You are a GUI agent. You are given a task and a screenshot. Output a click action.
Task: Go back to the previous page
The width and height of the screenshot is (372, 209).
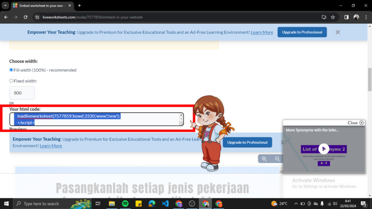tap(6, 17)
